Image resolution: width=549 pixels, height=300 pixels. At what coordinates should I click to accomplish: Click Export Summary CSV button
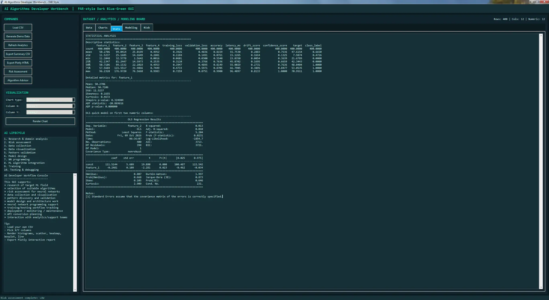point(18,54)
